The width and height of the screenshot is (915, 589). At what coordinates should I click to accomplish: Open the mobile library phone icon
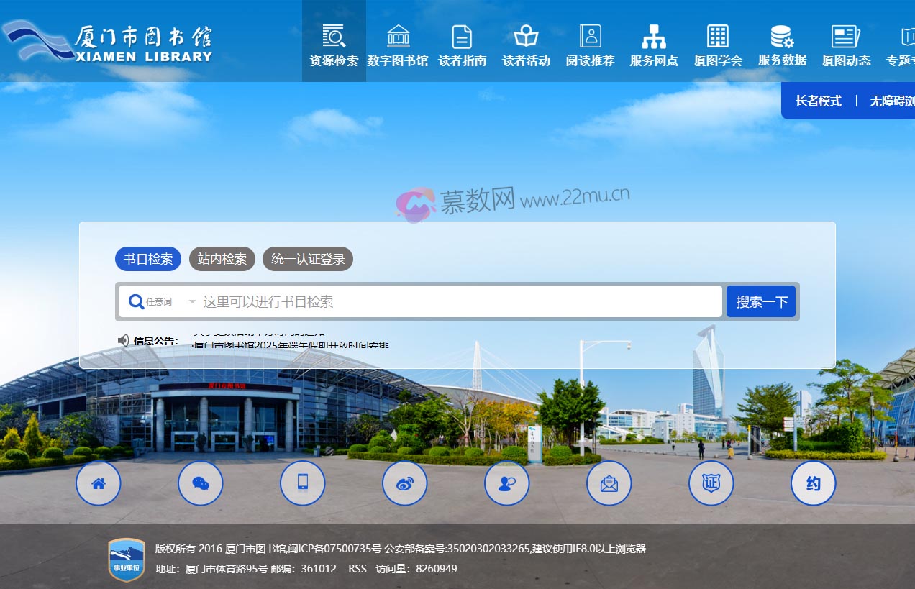[303, 483]
